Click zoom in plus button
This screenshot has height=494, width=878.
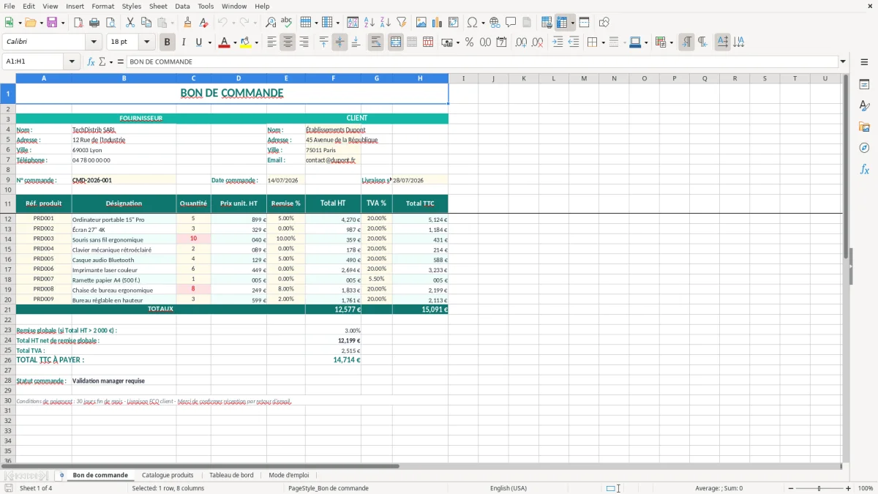pyautogui.click(x=848, y=488)
